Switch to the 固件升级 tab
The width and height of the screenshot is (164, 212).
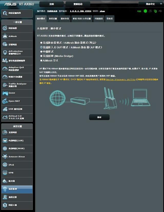(x=65, y=19)
